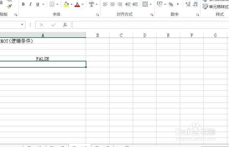
Task: Apply red font color to text
Action: click(x=77, y=4)
